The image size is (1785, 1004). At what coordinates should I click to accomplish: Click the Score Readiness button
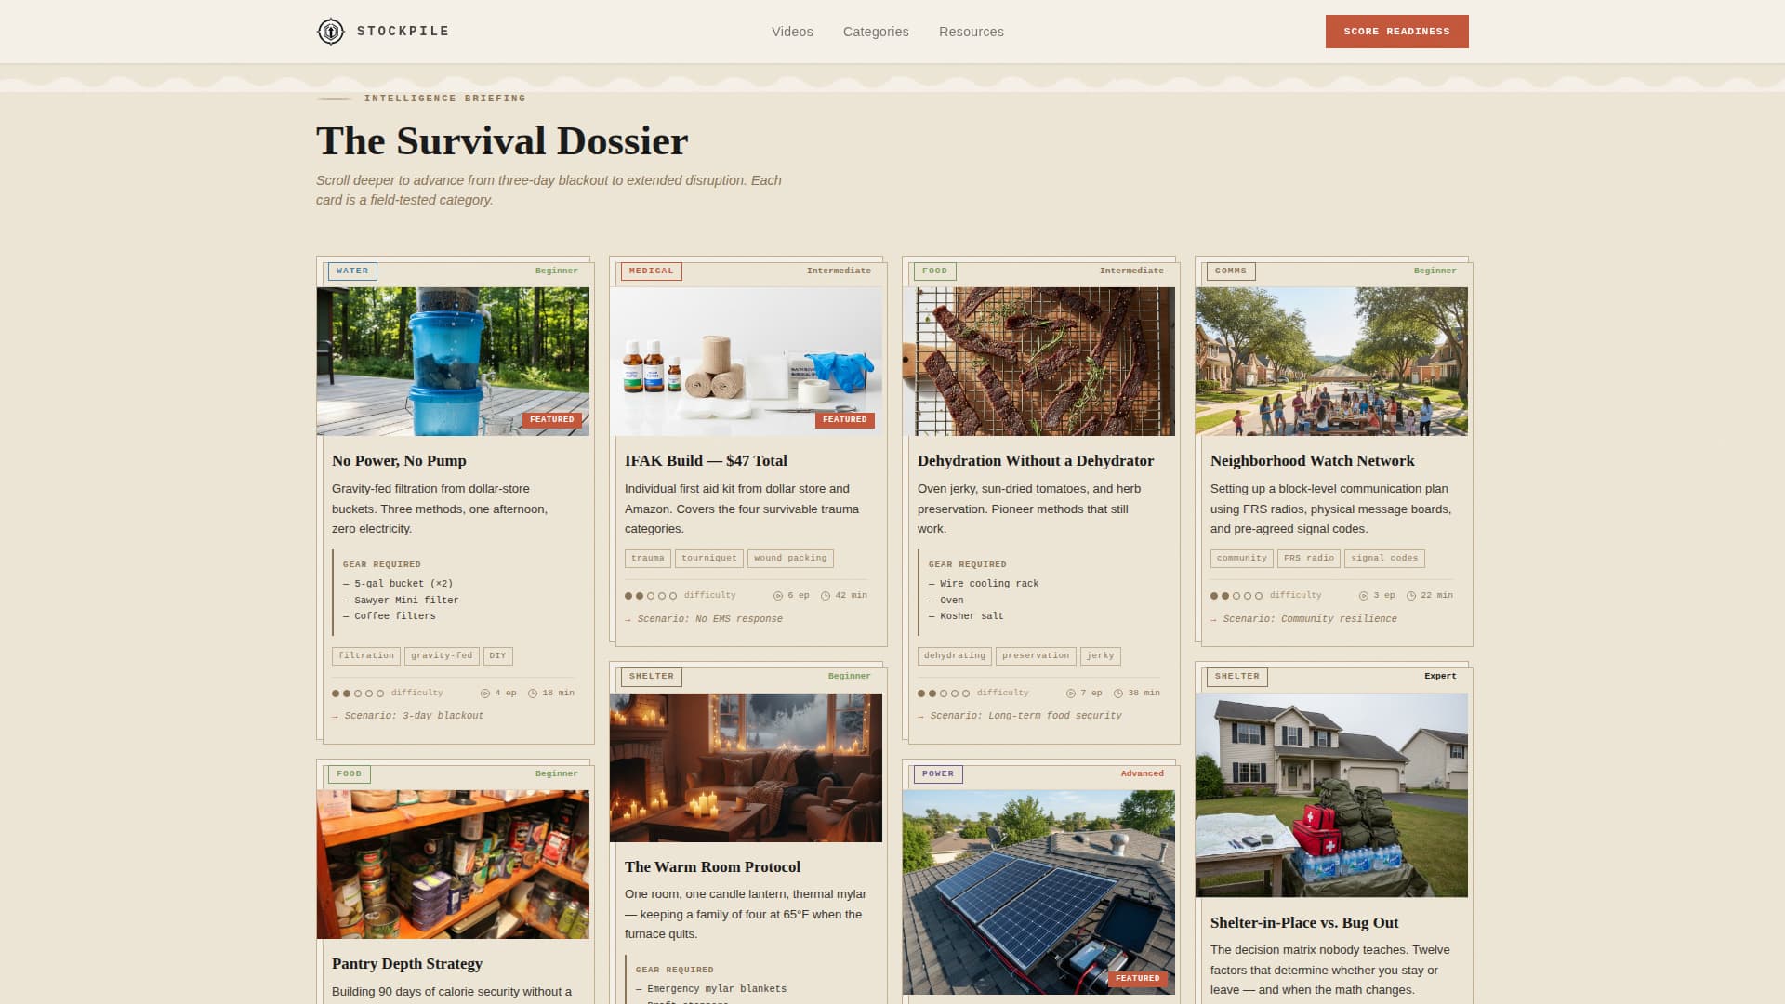1396,32
